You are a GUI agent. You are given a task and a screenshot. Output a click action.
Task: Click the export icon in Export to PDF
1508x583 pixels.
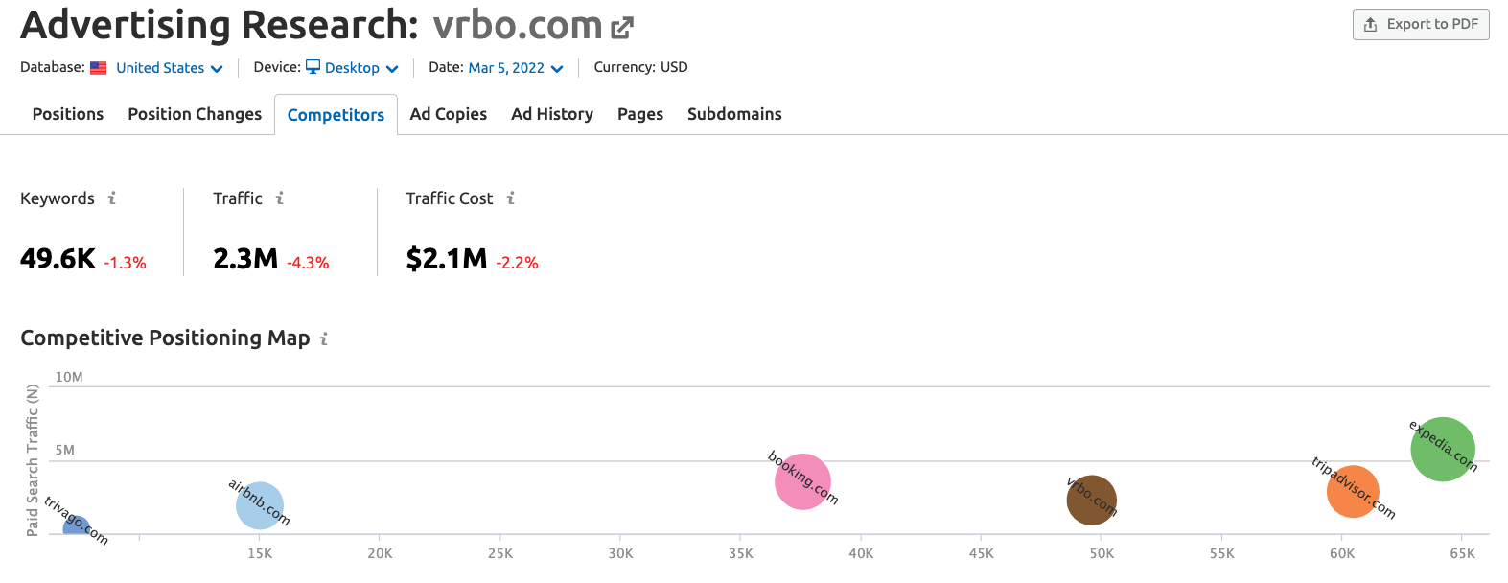pos(1371,25)
